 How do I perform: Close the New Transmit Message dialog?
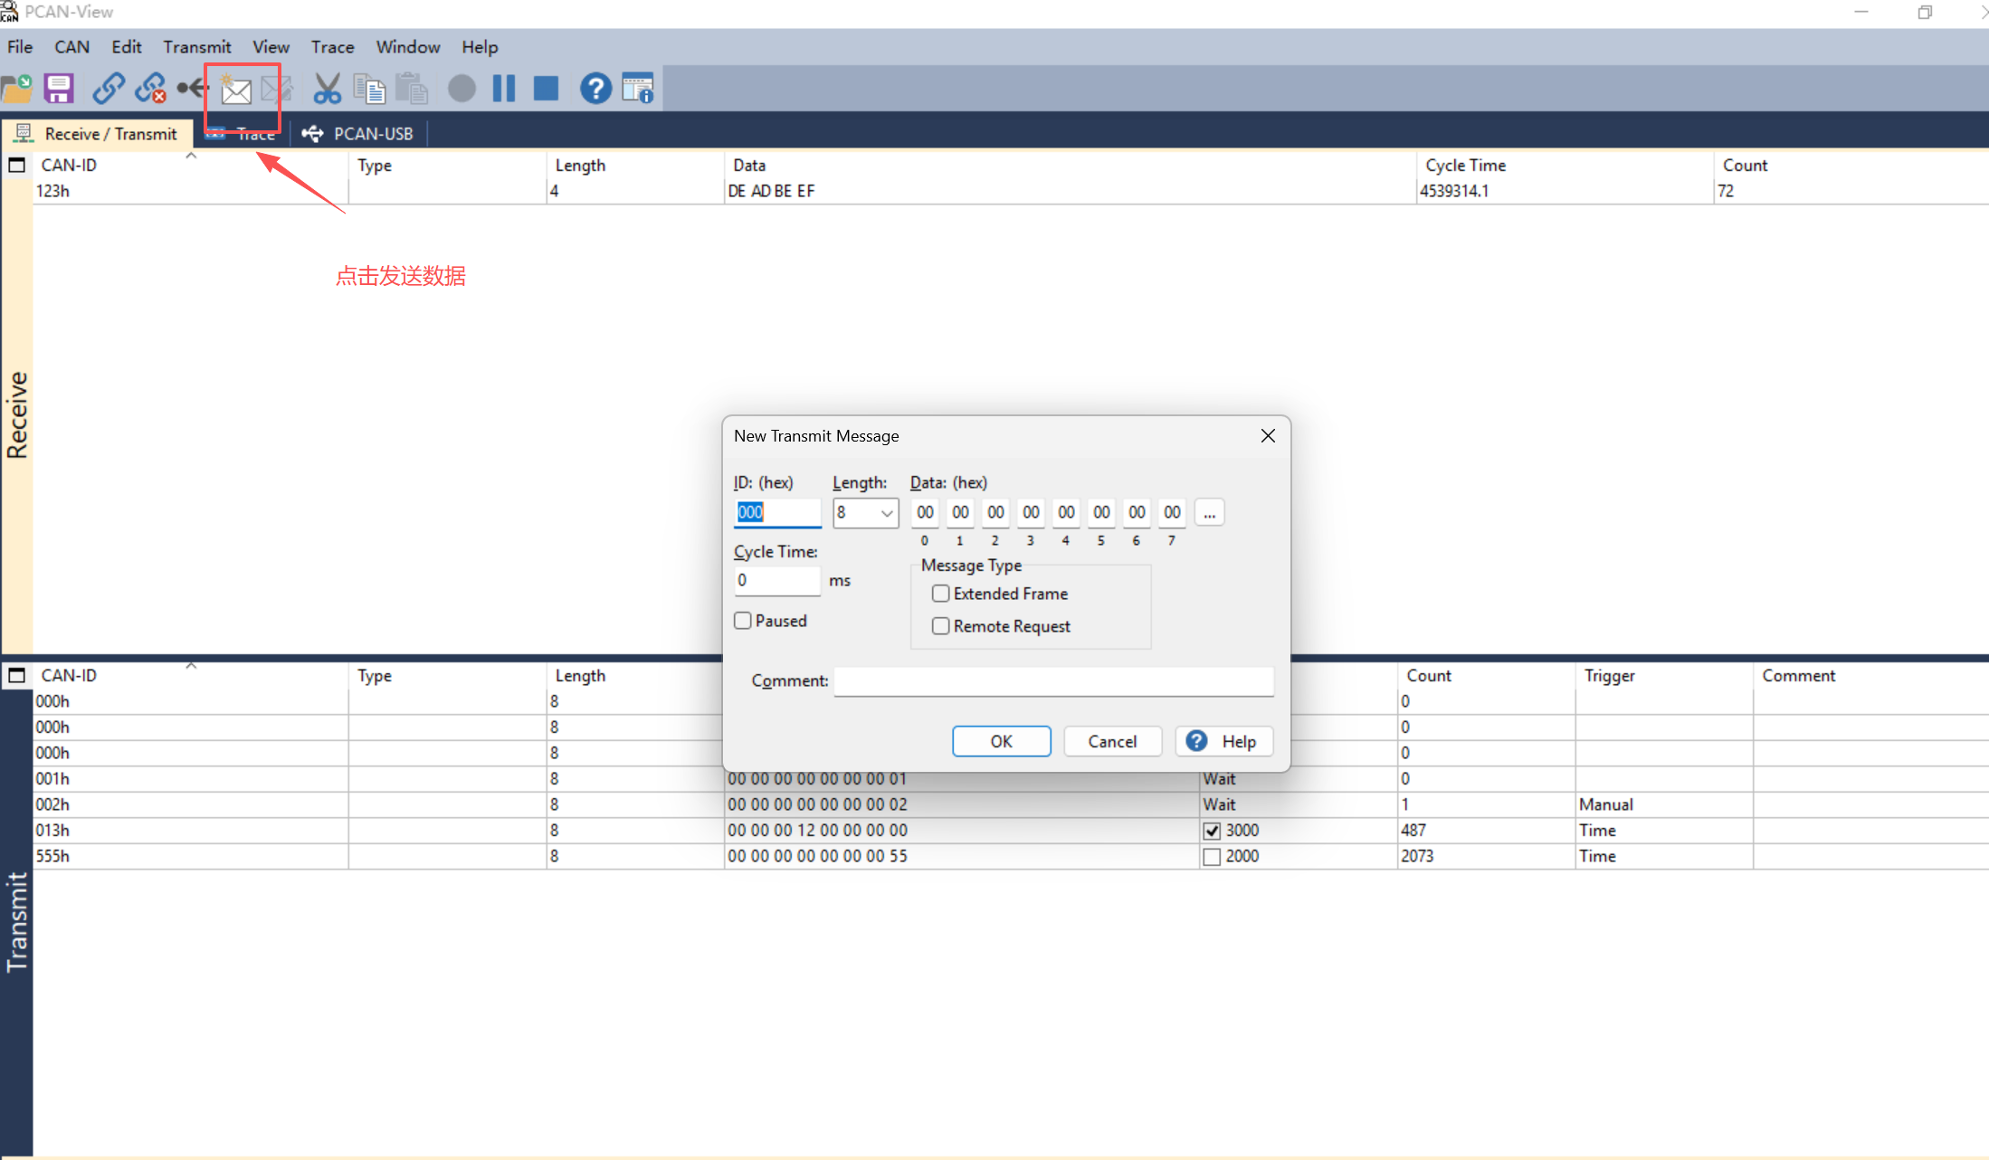point(1268,436)
